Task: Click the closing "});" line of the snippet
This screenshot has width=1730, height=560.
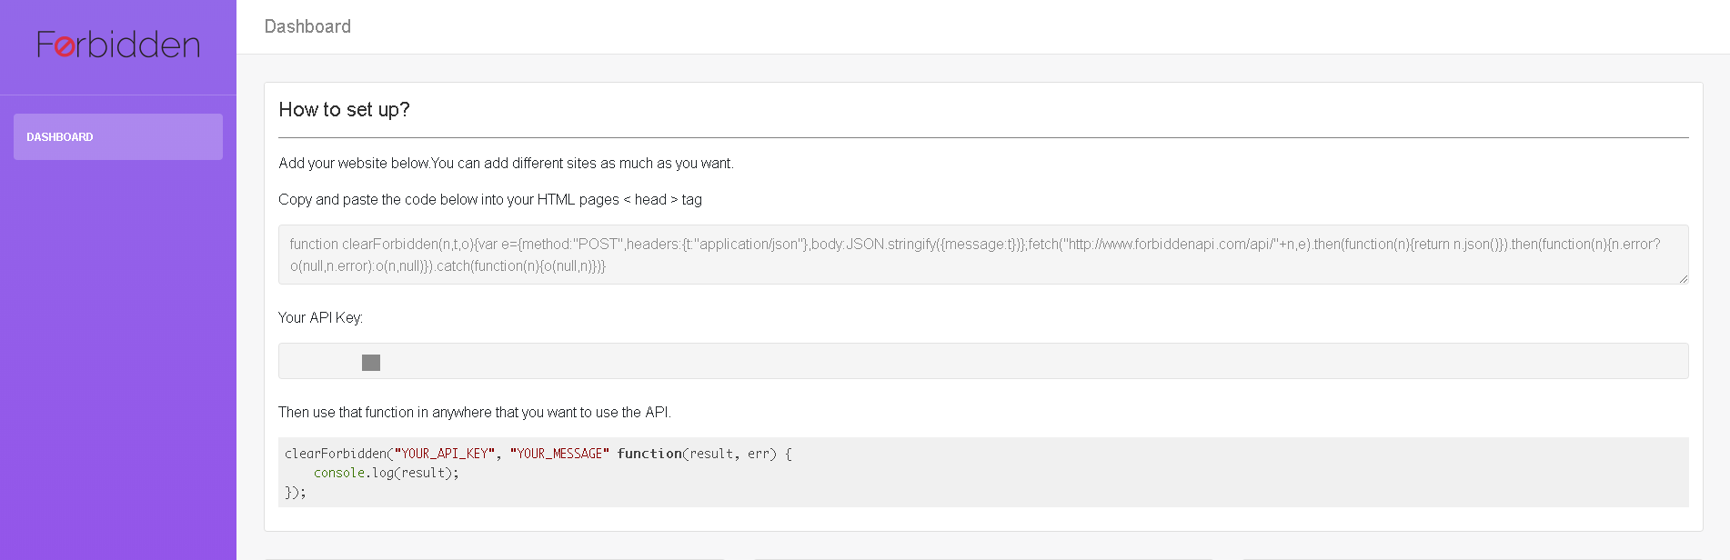Action: (296, 493)
